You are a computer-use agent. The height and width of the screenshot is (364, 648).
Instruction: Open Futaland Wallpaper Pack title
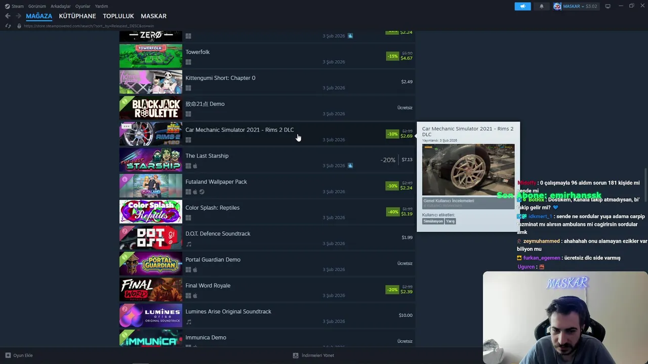tap(216, 181)
